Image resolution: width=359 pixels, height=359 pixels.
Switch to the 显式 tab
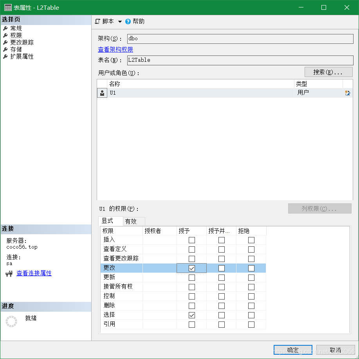pos(110,221)
